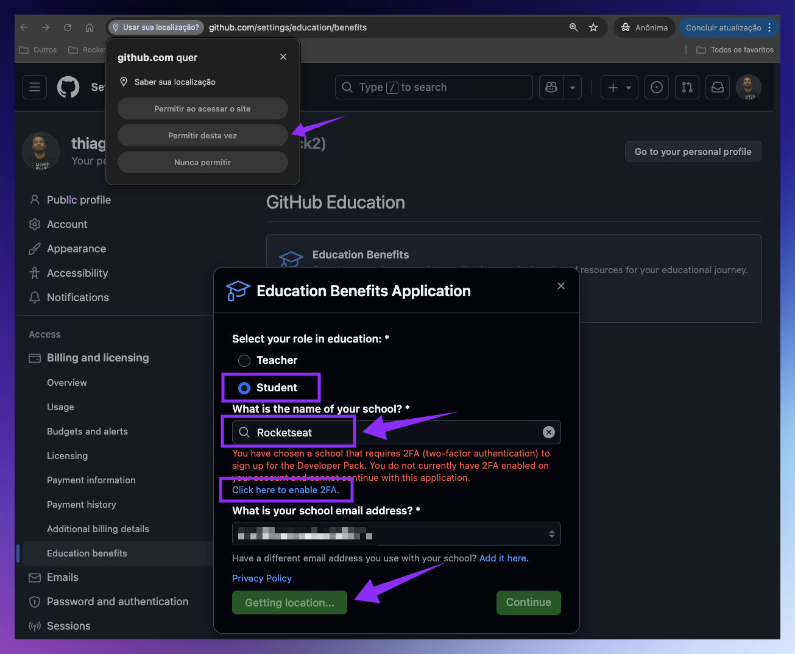Open Budgets and alerts
Viewport: 795px width, 654px height.
click(x=87, y=432)
